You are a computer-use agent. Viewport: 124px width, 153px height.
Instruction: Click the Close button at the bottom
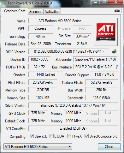[x=109, y=147]
